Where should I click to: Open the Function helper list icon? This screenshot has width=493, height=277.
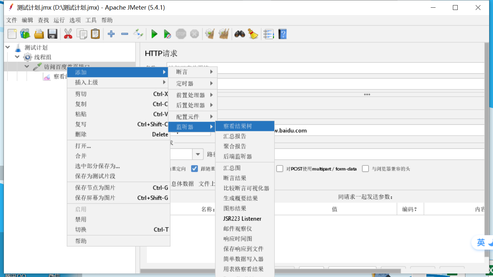tap(269, 34)
